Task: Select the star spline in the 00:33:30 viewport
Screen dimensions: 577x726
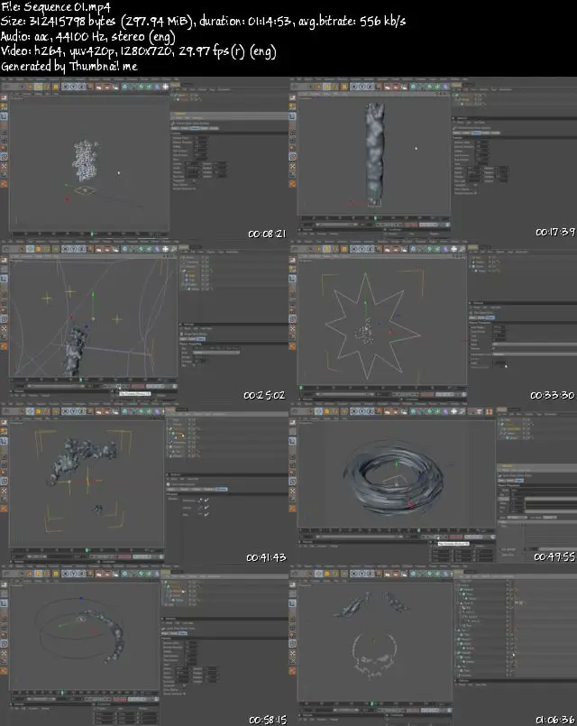Action: pos(372,324)
